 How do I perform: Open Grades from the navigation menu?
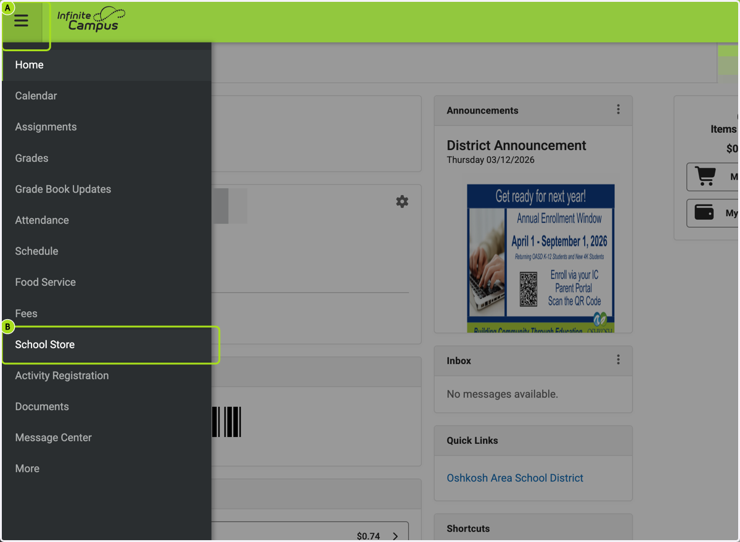[107, 158]
